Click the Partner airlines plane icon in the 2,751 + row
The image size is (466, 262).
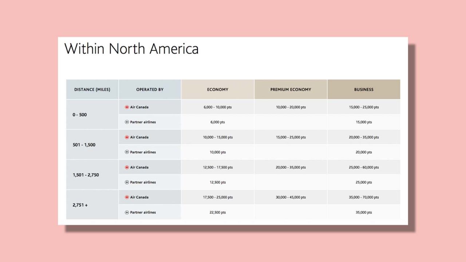tap(127, 213)
